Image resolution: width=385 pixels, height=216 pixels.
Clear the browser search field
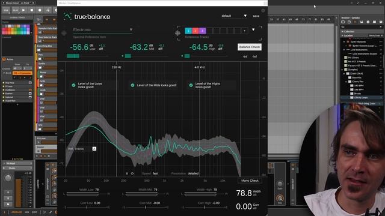click(x=381, y=26)
